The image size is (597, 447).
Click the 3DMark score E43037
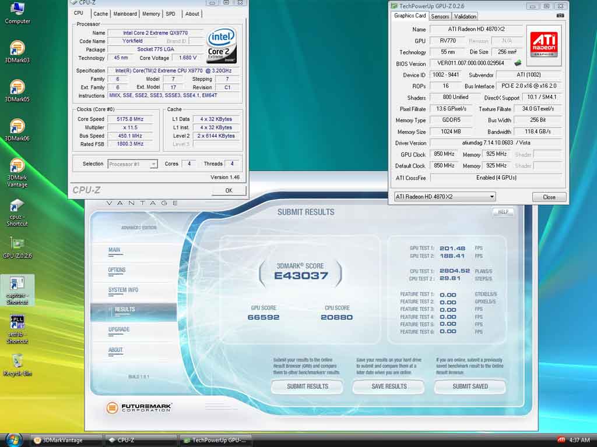[x=301, y=275]
